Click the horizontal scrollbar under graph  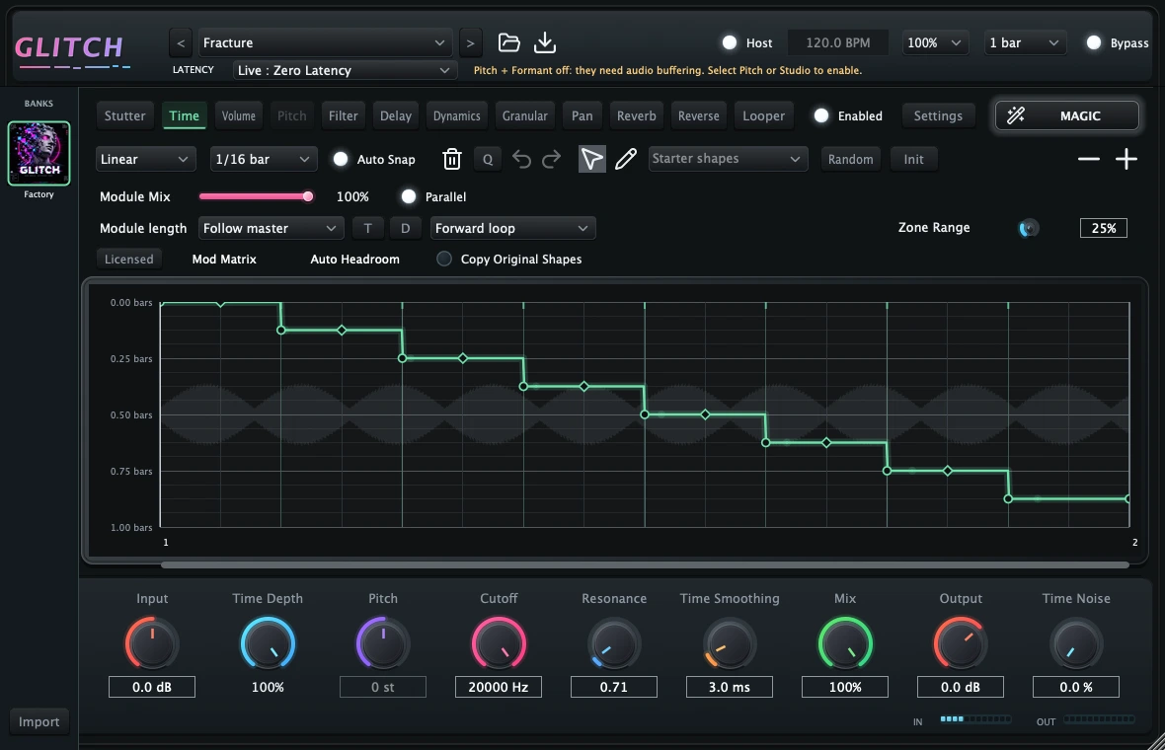645,565
